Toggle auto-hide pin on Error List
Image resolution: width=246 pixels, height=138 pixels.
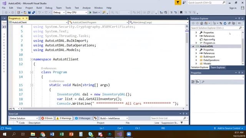click(183, 114)
